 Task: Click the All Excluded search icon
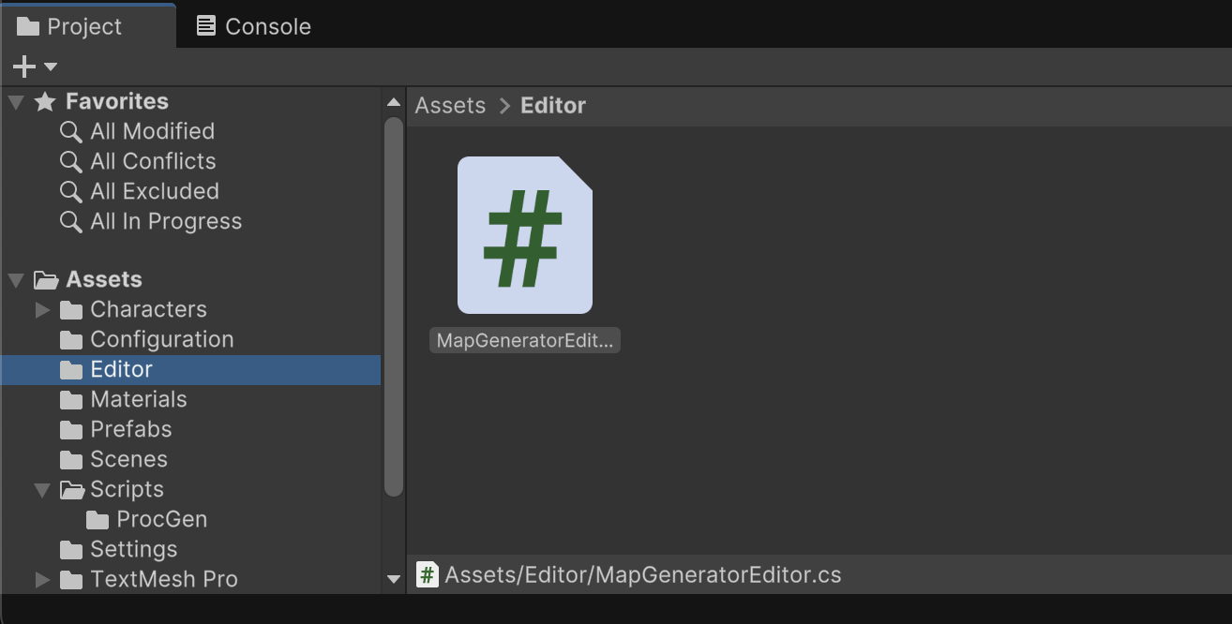pyautogui.click(x=70, y=192)
